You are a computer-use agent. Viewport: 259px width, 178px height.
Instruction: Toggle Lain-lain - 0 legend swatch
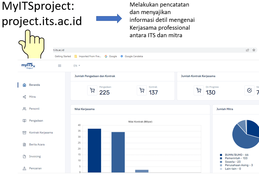pos(221,169)
